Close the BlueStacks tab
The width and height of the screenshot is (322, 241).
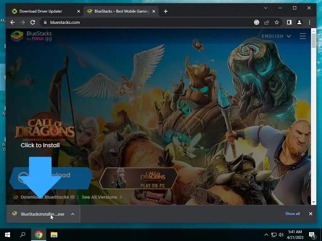(x=153, y=11)
